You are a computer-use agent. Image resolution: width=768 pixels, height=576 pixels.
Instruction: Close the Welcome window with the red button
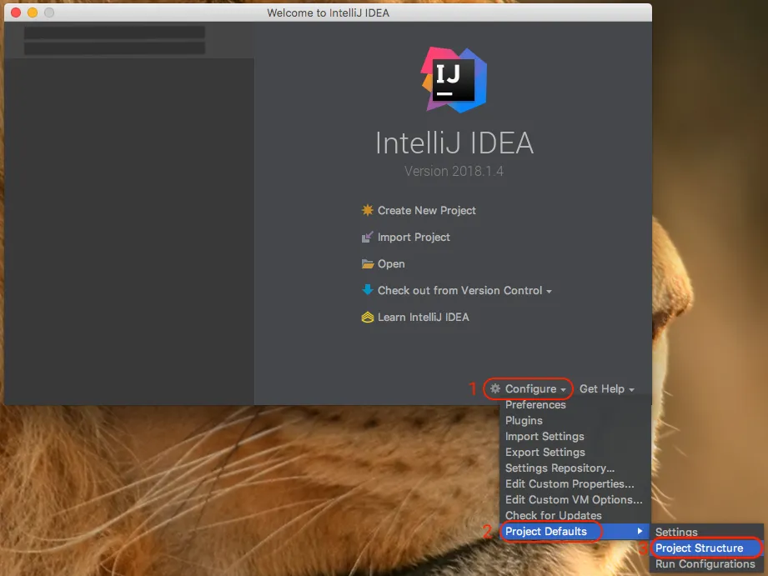coord(16,13)
